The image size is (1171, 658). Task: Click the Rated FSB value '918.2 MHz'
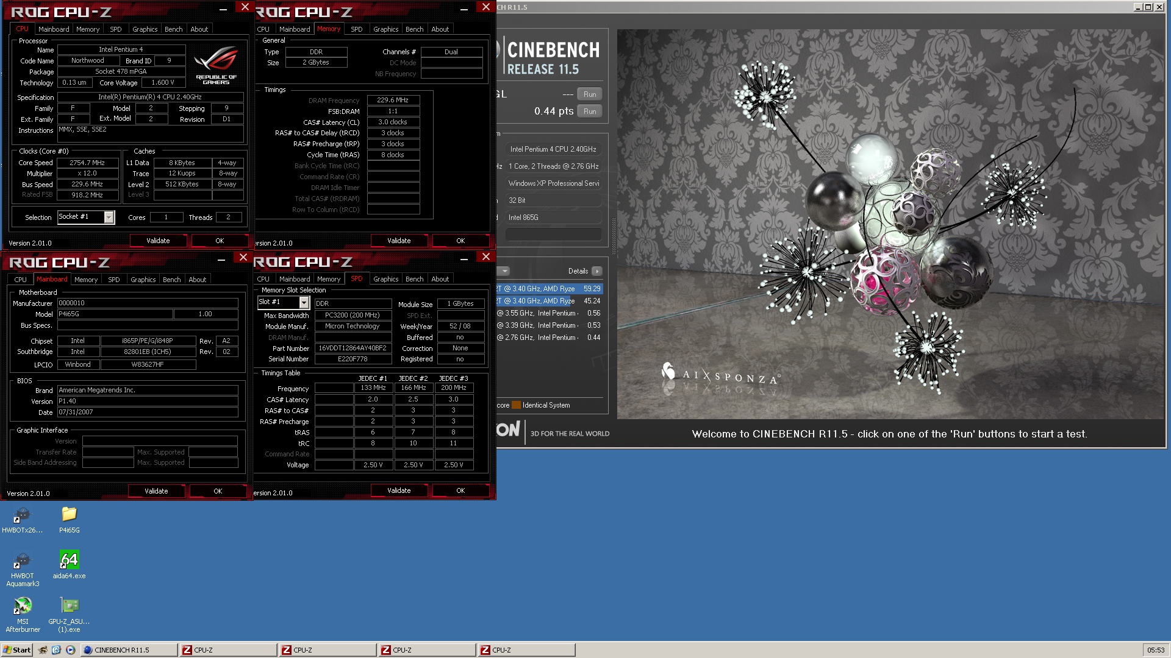(87, 195)
